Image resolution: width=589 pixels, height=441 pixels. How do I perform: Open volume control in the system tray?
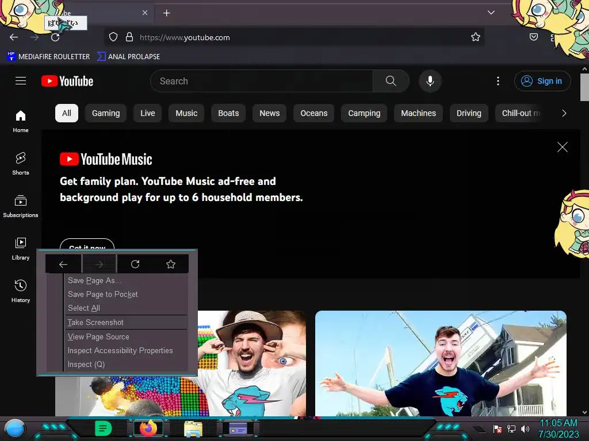(525, 428)
